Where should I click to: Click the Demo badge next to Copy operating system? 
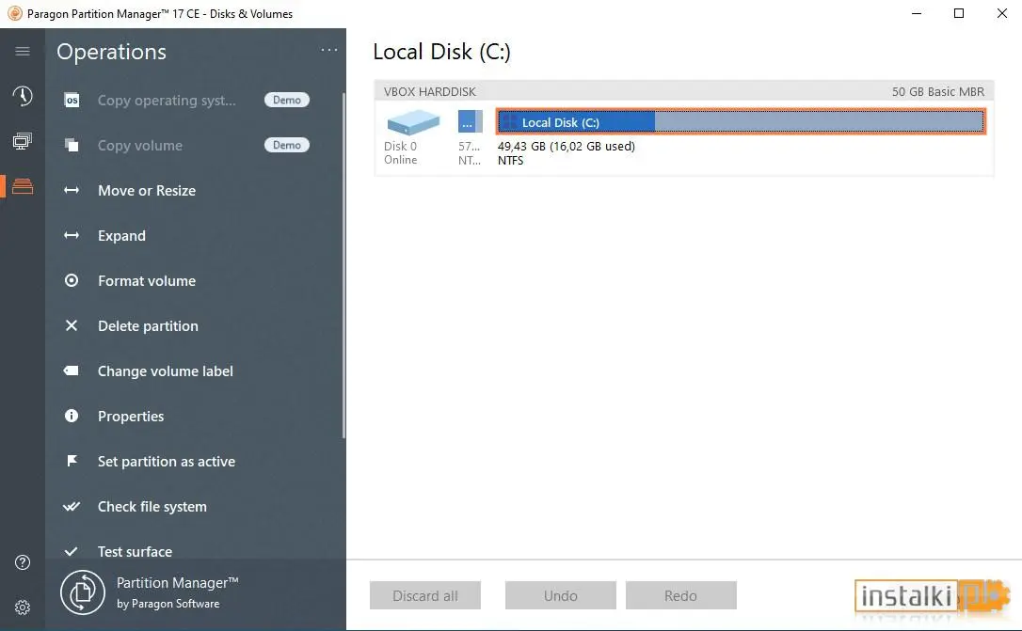click(287, 100)
